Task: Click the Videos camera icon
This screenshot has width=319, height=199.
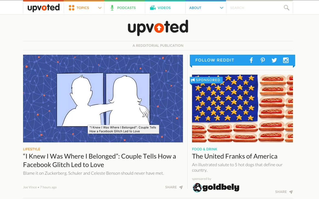Action: (153, 8)
